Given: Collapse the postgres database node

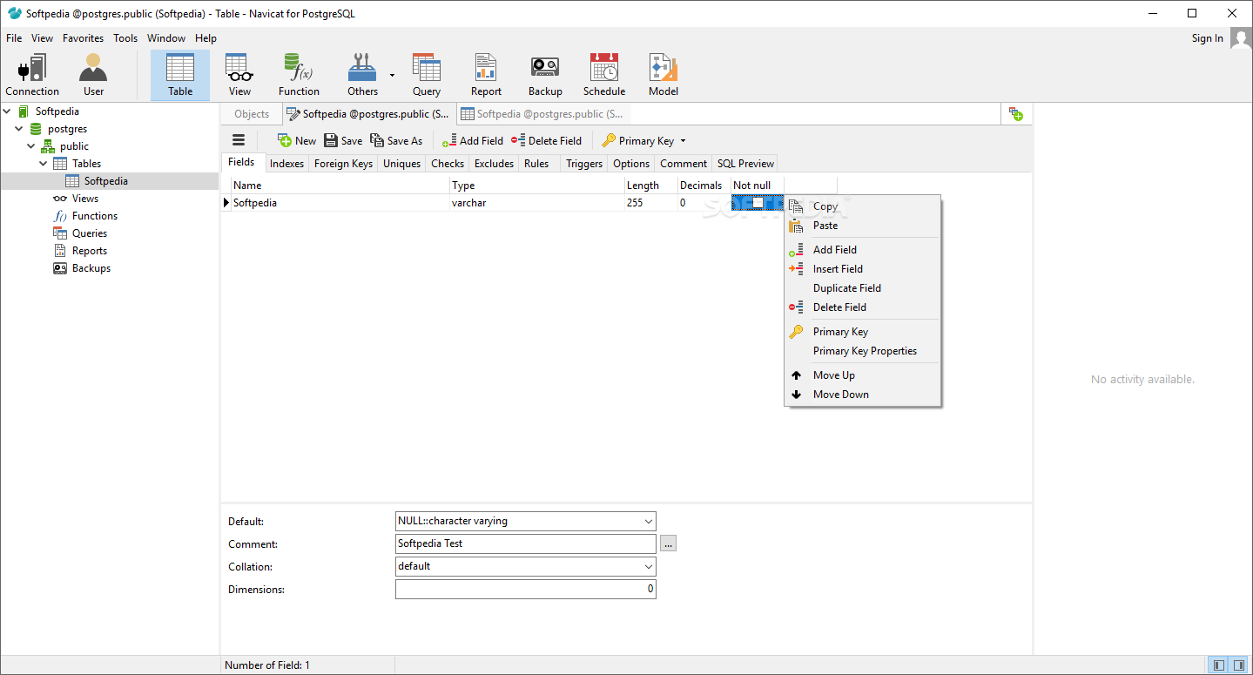Looking at the screenshot, I should tap(20, 129).
